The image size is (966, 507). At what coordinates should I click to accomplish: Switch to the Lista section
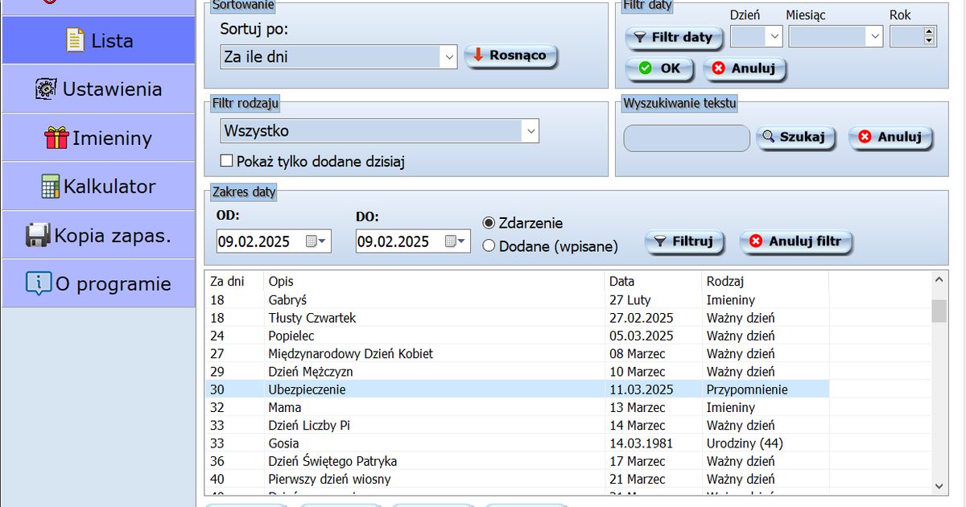98,40
